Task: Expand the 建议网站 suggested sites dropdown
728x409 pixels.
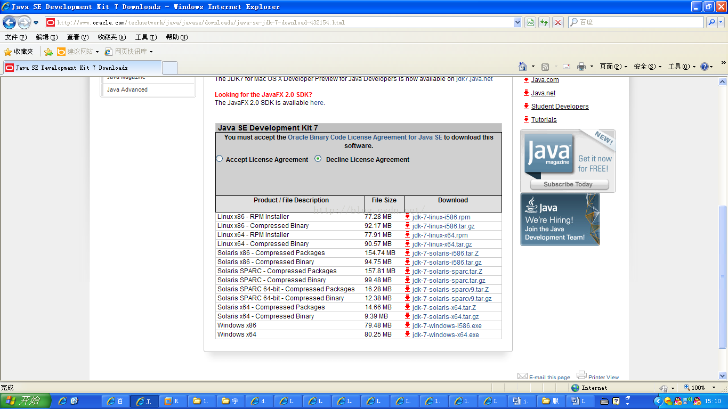Action: [97, 52]
